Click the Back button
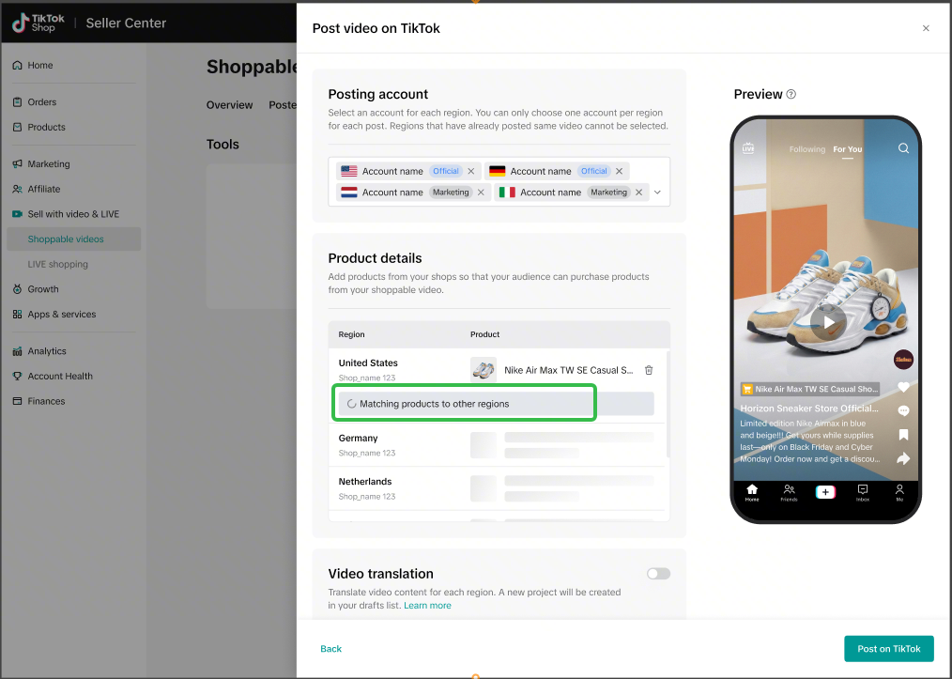952x679 pixels. click(x=330, y=649)
